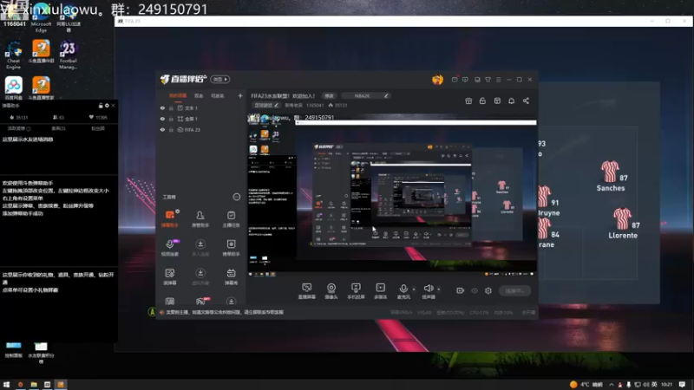Click the store icon in room header
Image resolution: width=694 pixels, height=390 pixels.
[x=497, y=101]
